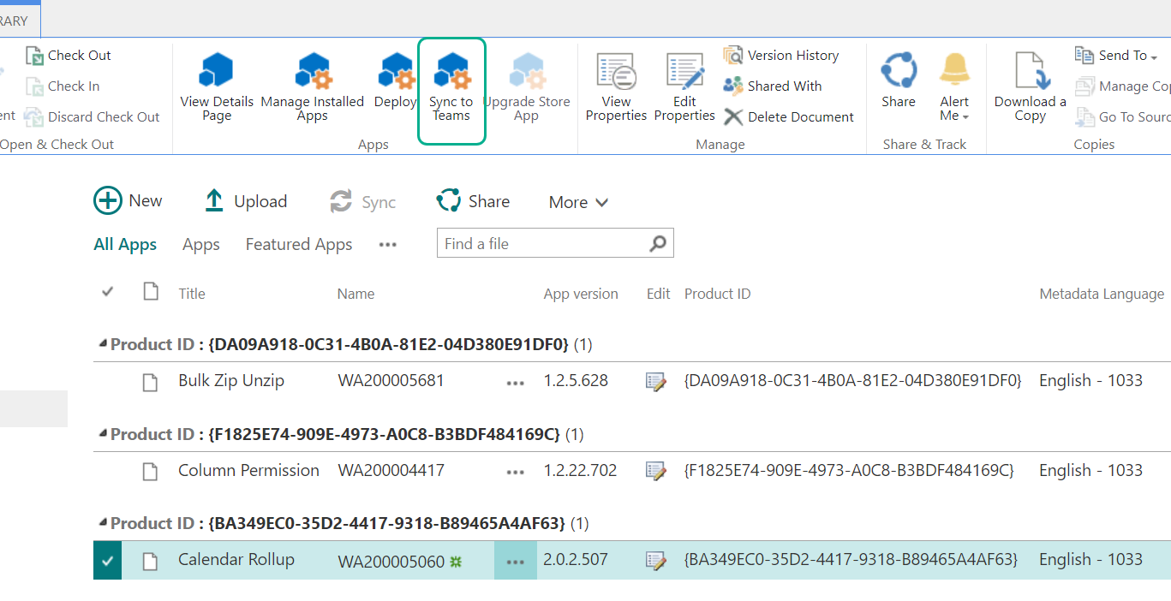Image resolution: width=1171 pixels, height=601 pixels.
Task: Open View Details Page in ribbon
Action: (x=217, y=86)
